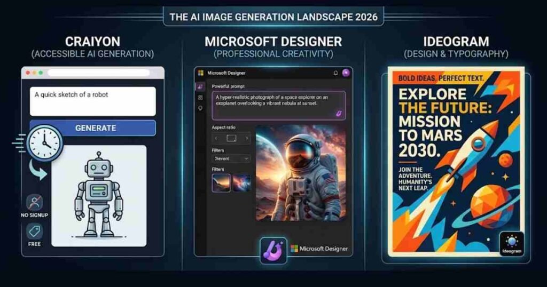This screenshot has height=287, width=547.
Task: Select the nebula filter thumbnail
Action: (x=241, y=183)
